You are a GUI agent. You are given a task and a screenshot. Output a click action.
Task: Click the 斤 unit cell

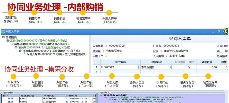pyautogui.click(x=192, y=67)
